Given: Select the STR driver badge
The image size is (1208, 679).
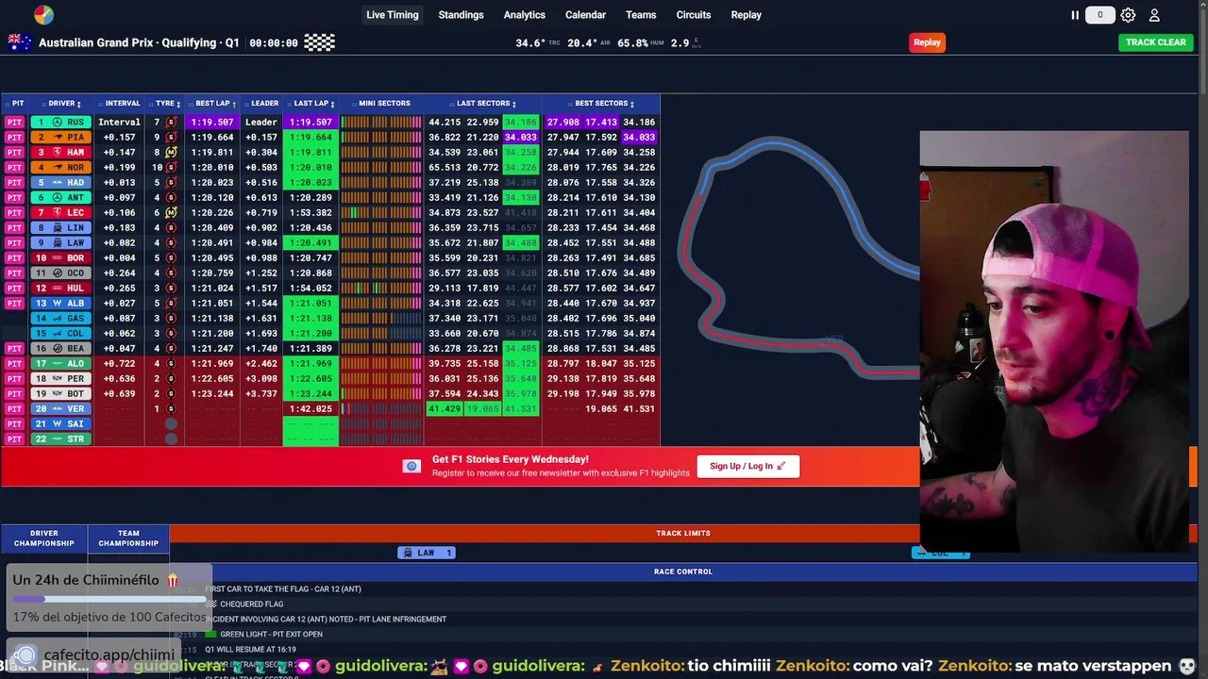Looking at the screenshot, I should coord(61,439).
